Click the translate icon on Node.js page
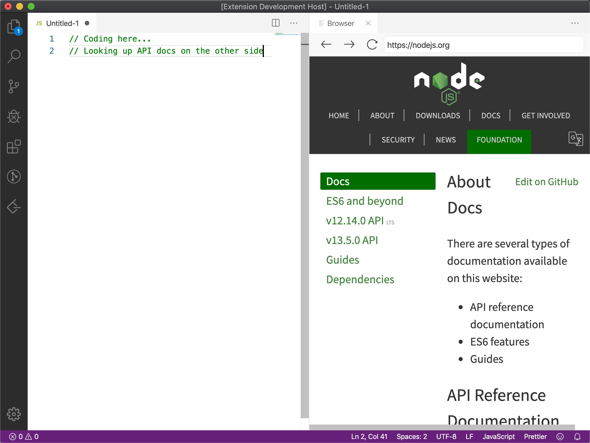This screenshot has width=590, height=443. pos(575,139)
